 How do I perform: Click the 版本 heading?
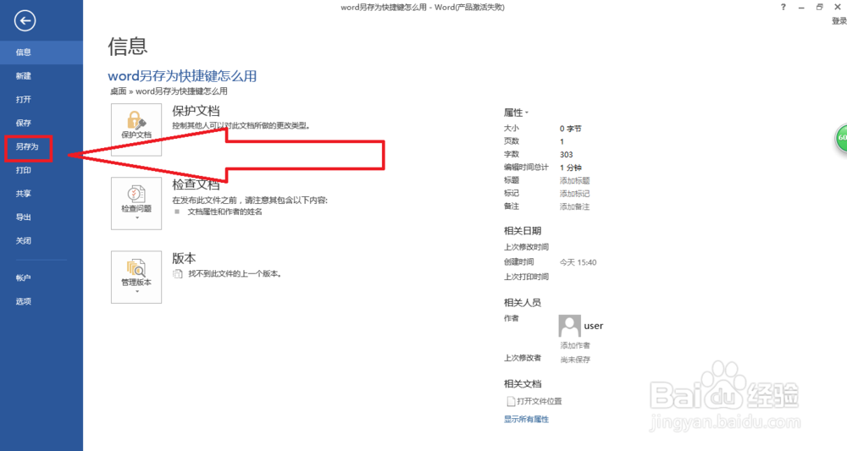pyautogui.click(x=184, y=258)
